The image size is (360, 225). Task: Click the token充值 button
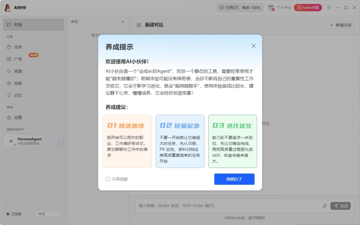pyautogui.click(x=308, y=8)
